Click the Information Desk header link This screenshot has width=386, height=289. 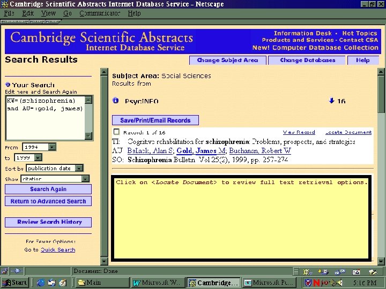[x=303, y=33]
